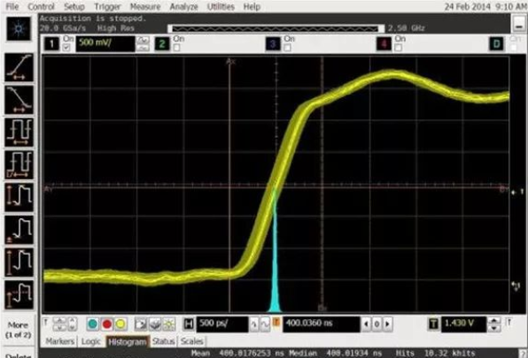Raise the trigger level with up arrow
The image size is (528, 358).
[494, 321]
